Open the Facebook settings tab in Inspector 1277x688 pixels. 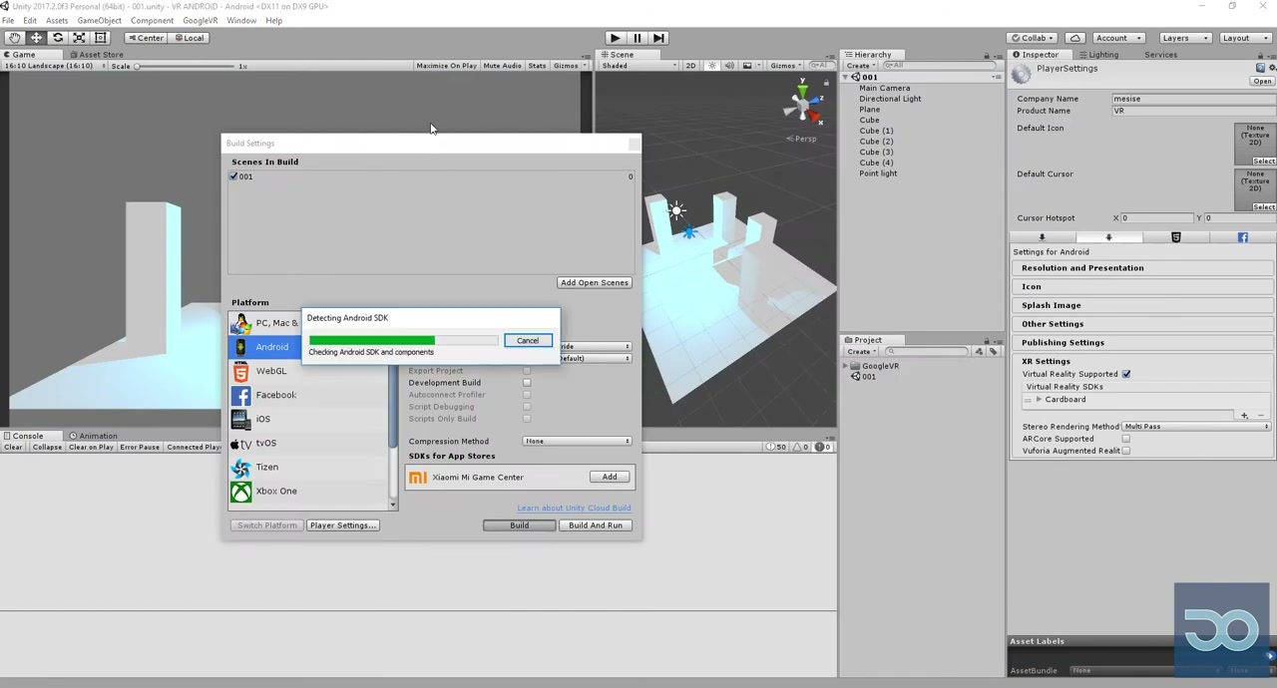click(1242, 237)
